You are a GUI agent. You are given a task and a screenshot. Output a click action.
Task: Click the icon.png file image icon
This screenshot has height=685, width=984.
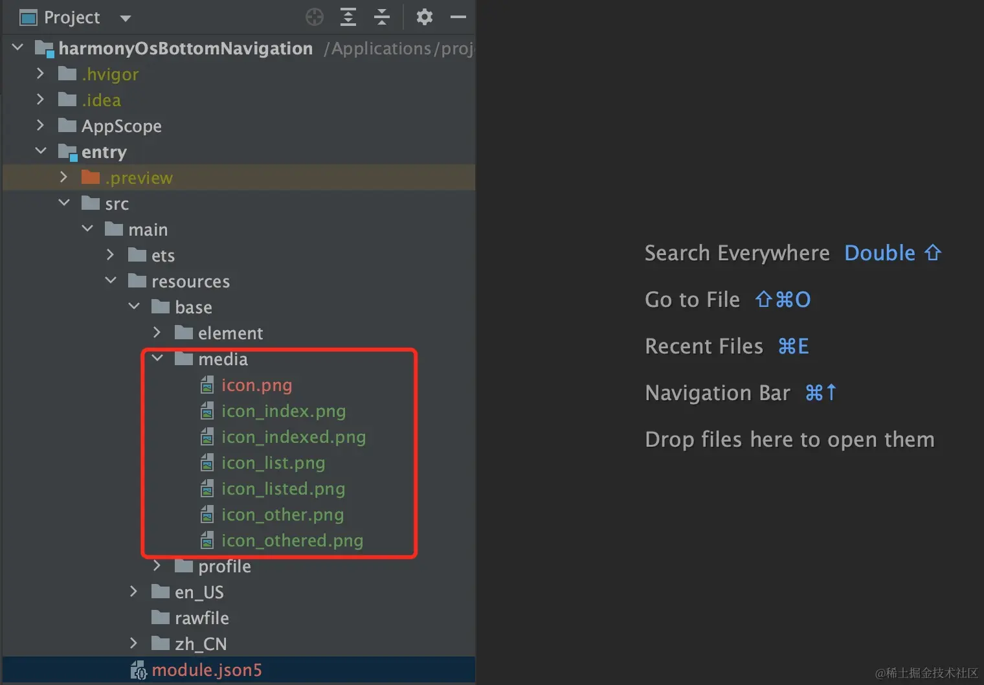[207, 385]
